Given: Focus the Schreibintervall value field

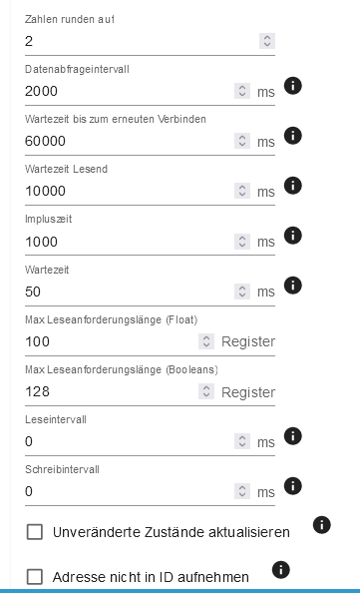Looking at the screenshot, I should pyautogui.click(x=129, y=491).
